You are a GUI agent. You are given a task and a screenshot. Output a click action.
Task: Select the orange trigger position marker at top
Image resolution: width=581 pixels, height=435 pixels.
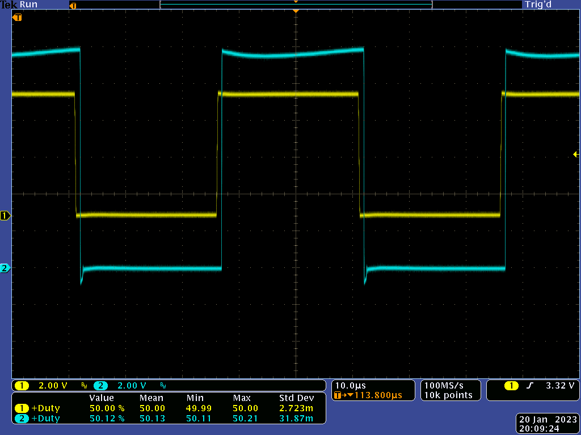pos(296,10)
